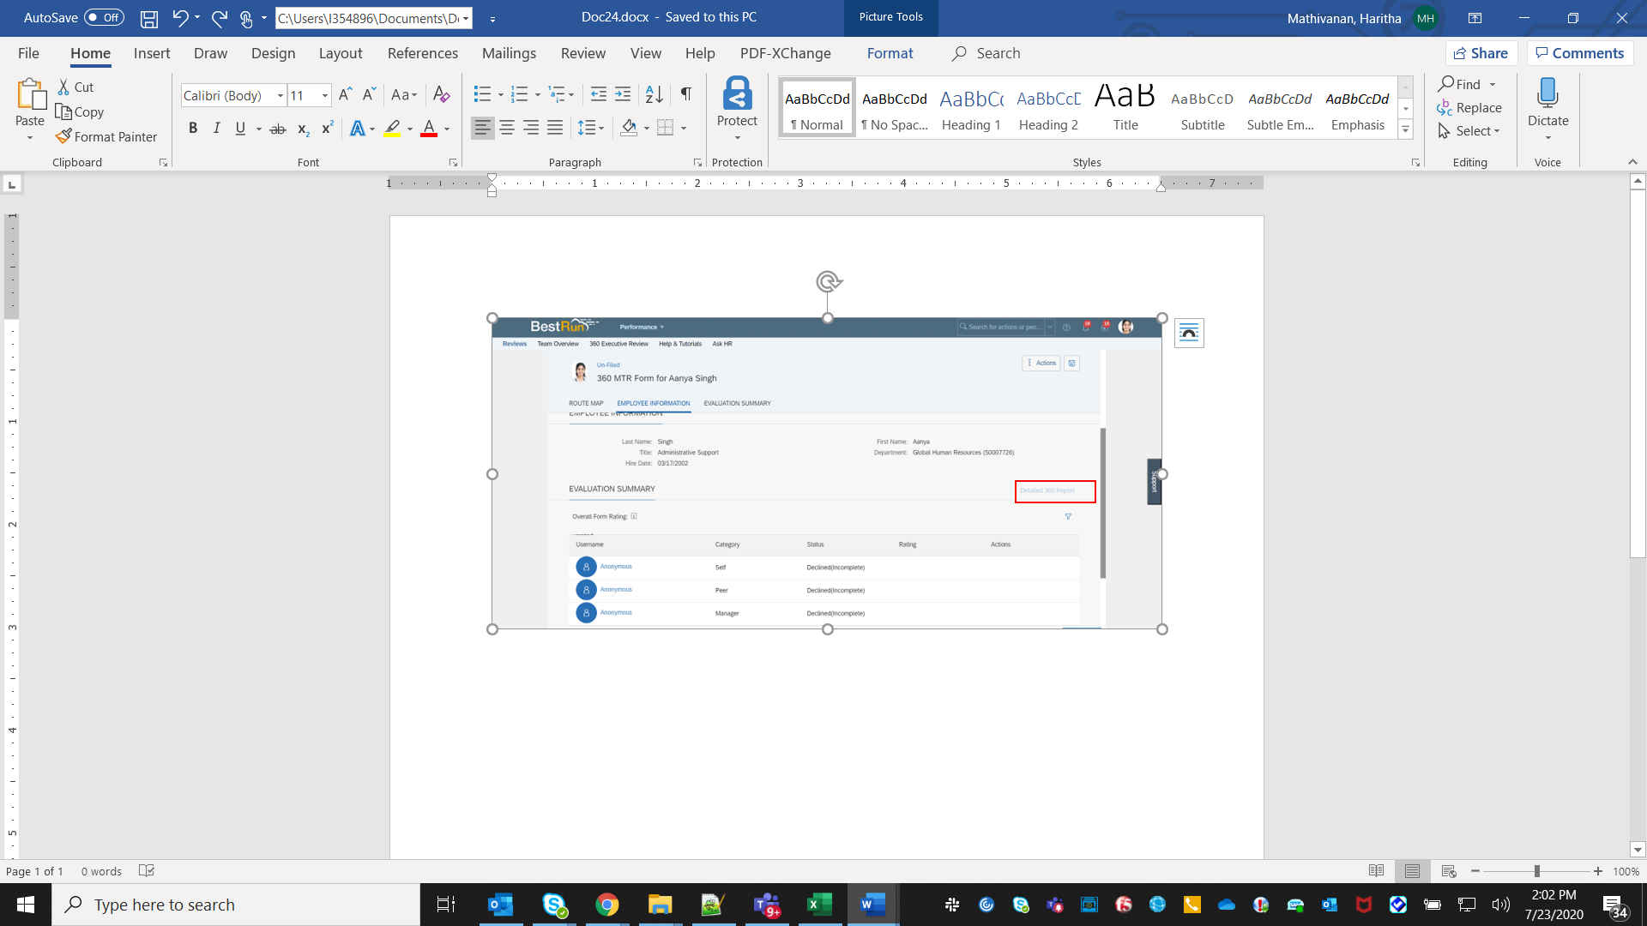Image resolution: width=1647 pixels, height=926 pixels.
Task: Click Copy in Clipboard group
Action: 80,112
